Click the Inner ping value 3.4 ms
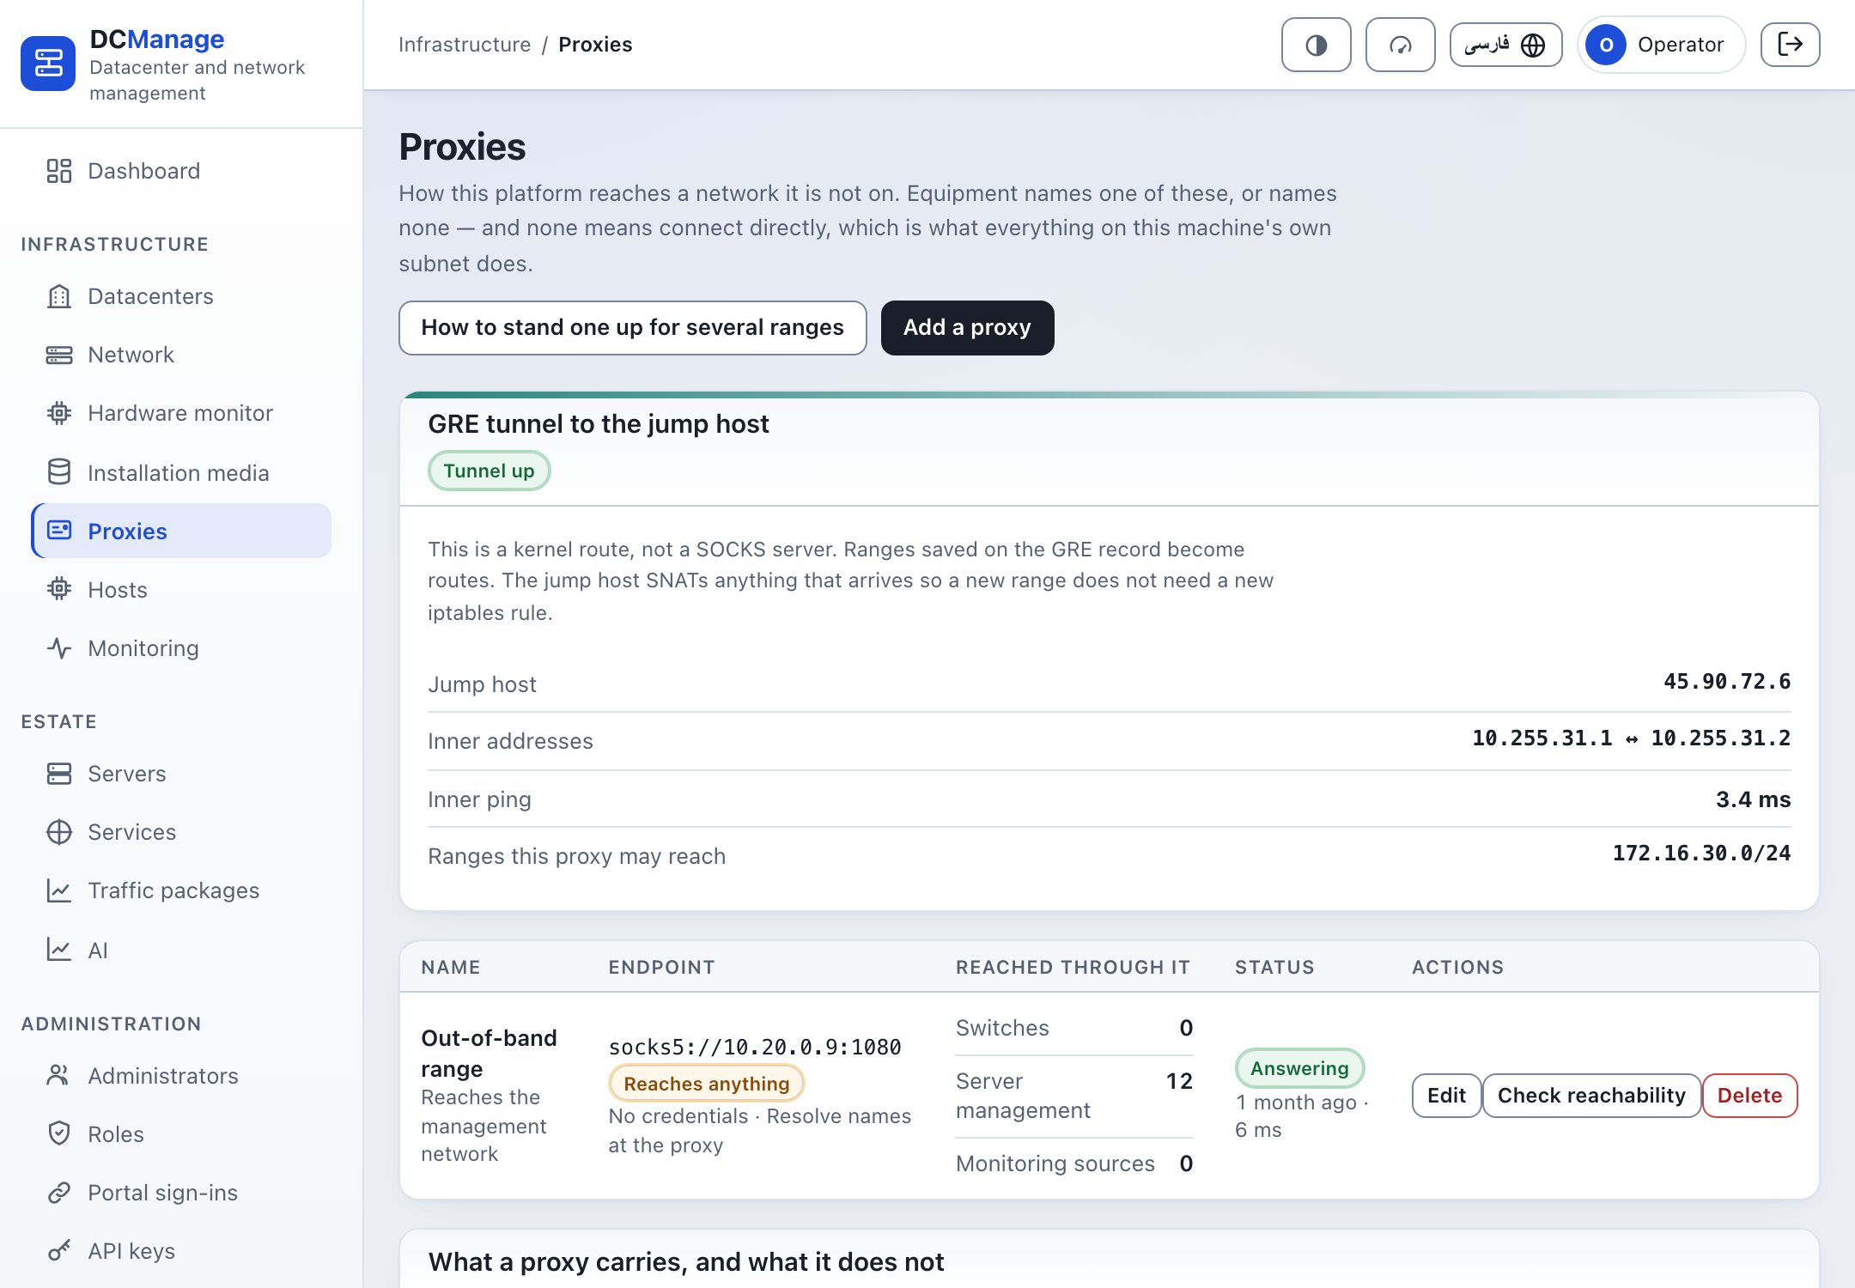 1753,799
